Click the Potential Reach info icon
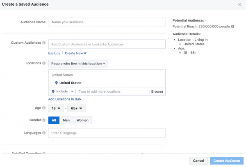This screenshot has height=167, width=246. point(232,27)
